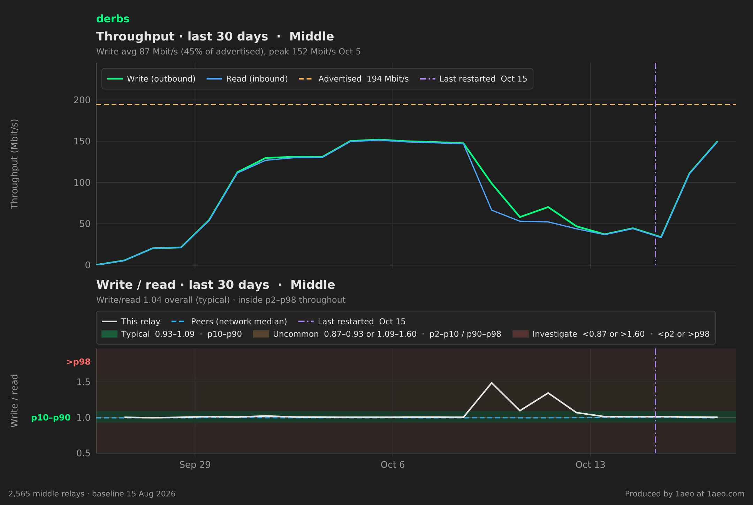Click 'Produced by 1aeo at 1aeo.com' footer
This screenshot has height=505, width=753.
(684, 494)
